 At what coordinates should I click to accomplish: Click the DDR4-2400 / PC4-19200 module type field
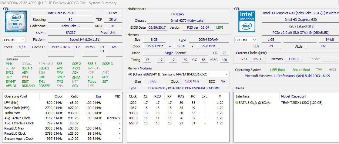point(184,88)
